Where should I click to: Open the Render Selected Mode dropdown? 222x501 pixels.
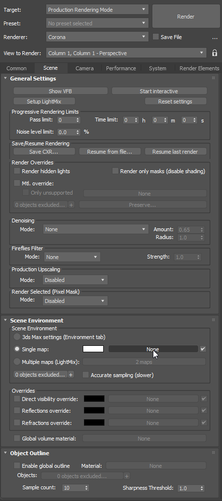point(75,301)
